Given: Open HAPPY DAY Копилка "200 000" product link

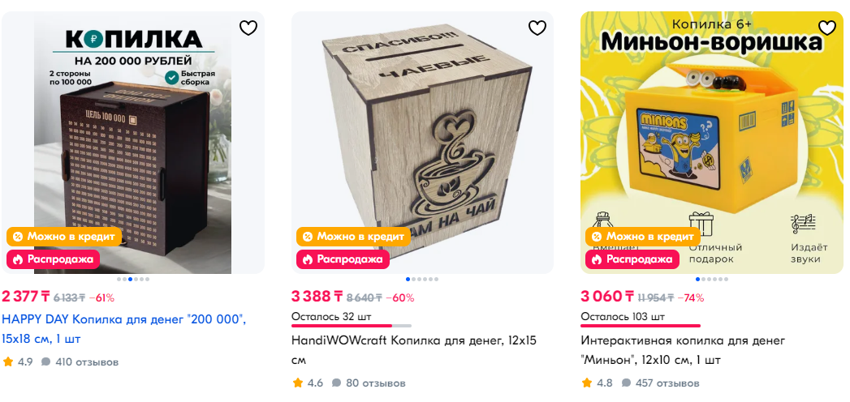Looking at the screenshot, I should pos(124,329).
